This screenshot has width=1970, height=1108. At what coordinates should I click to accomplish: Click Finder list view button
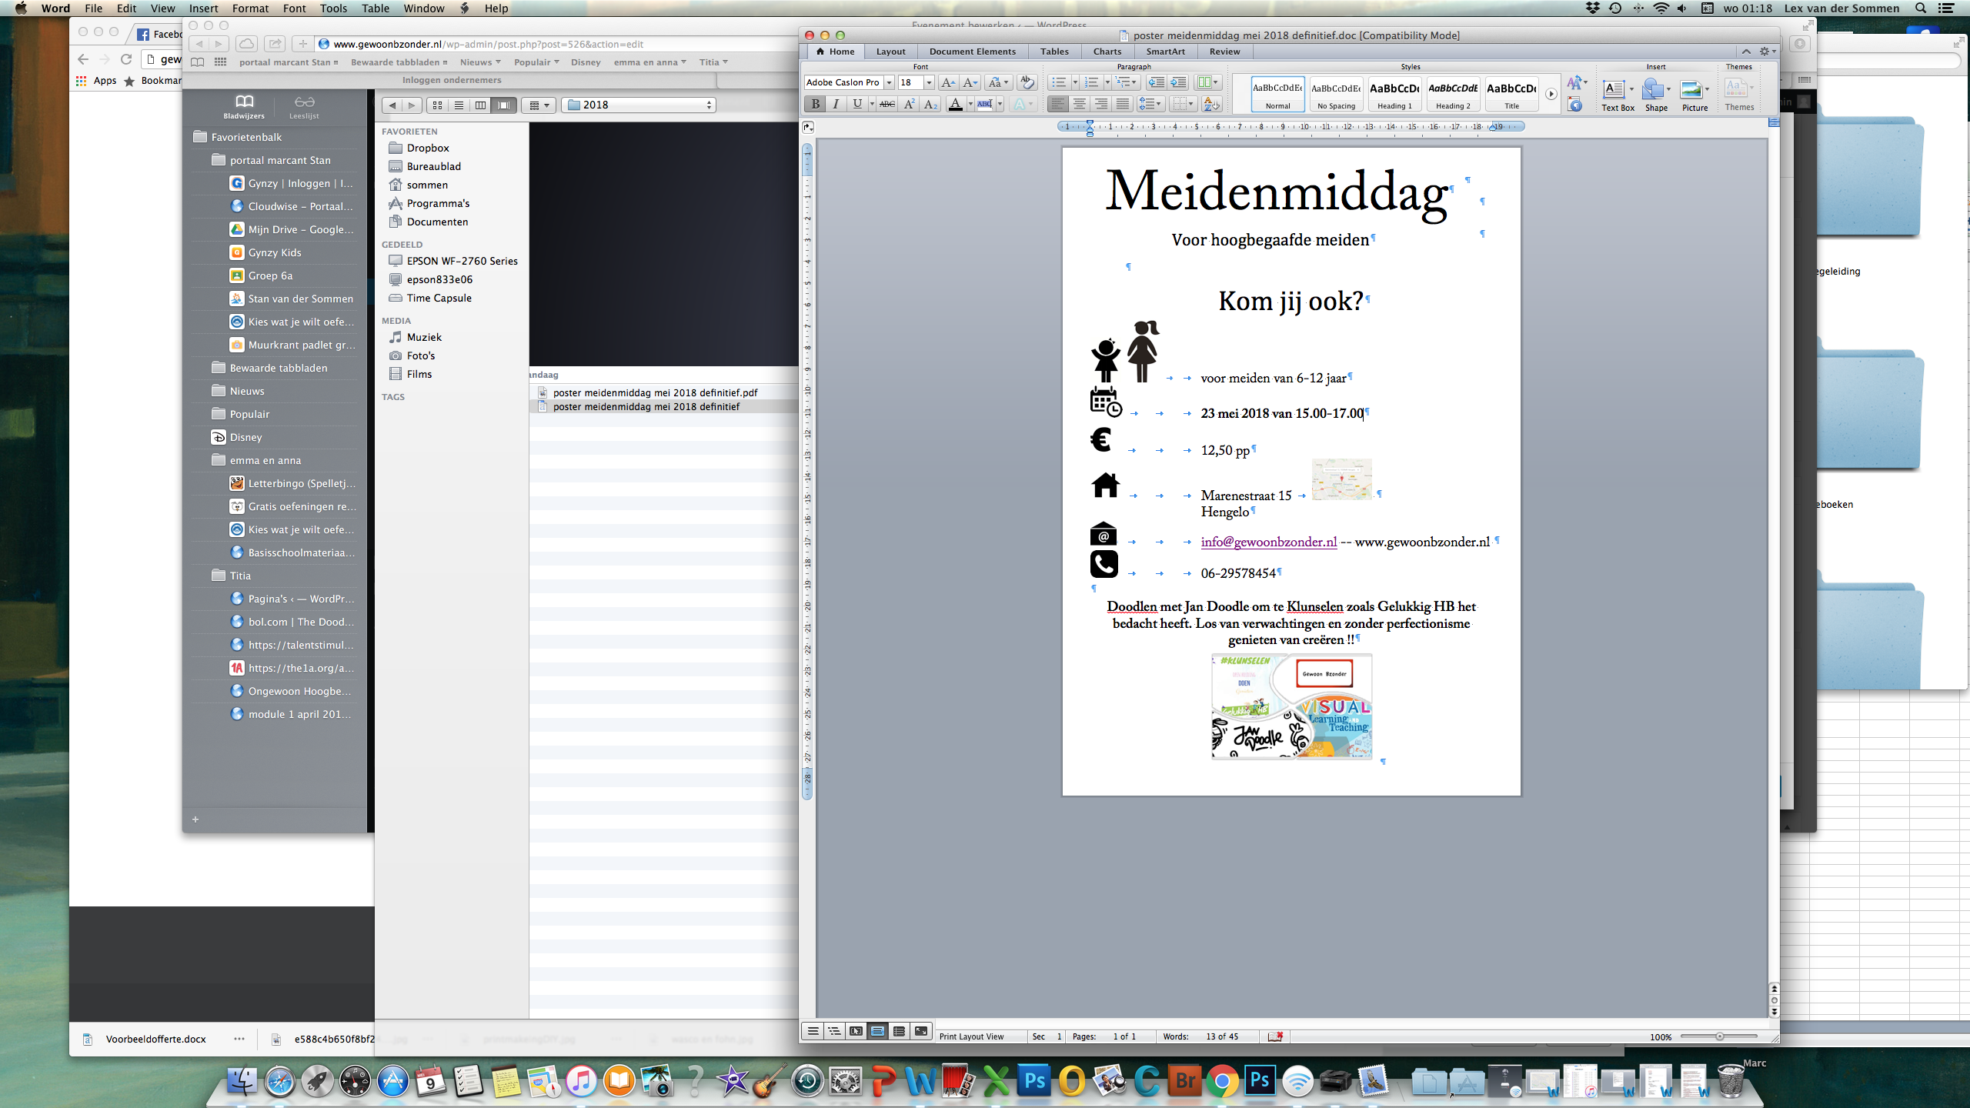click(459, 105)
